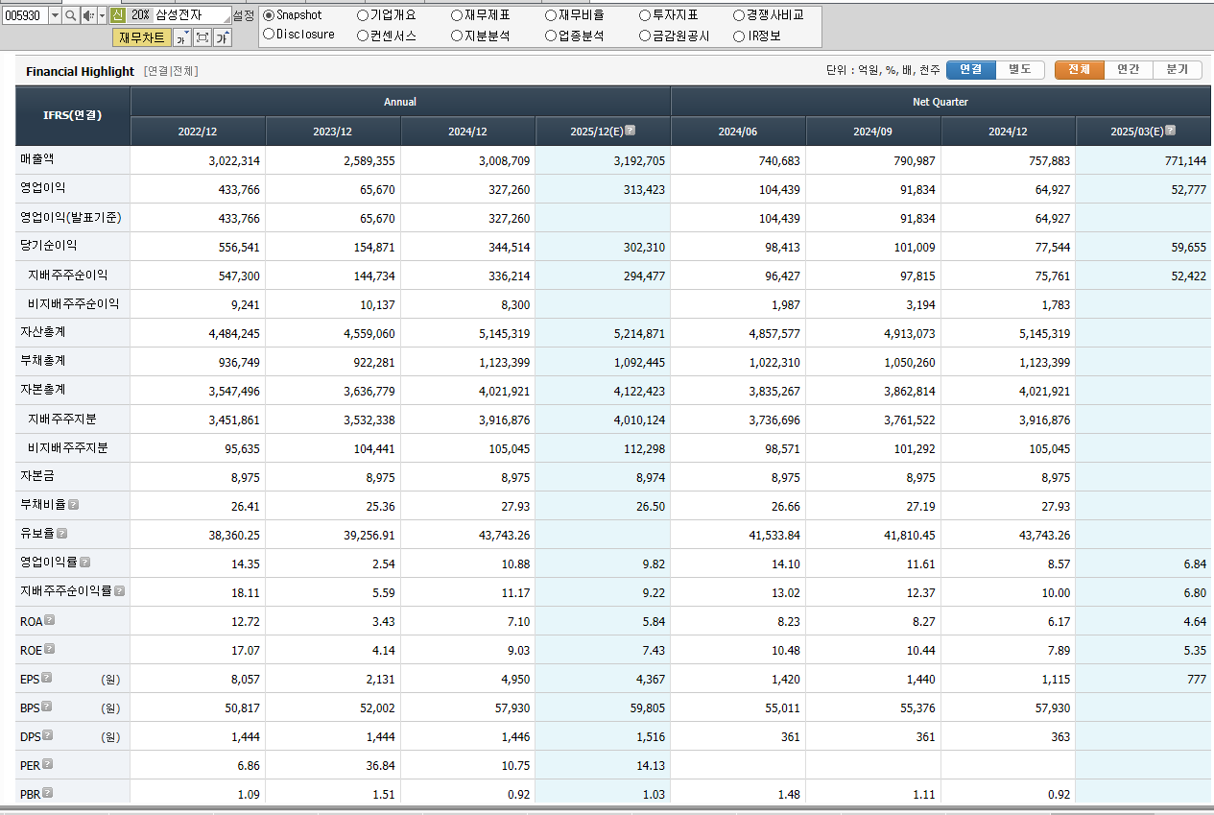Viewport: 1214px width, 815px height.
Task: Click the help icon beside 2025/03(E) header
Action: tap(1170, 131)
